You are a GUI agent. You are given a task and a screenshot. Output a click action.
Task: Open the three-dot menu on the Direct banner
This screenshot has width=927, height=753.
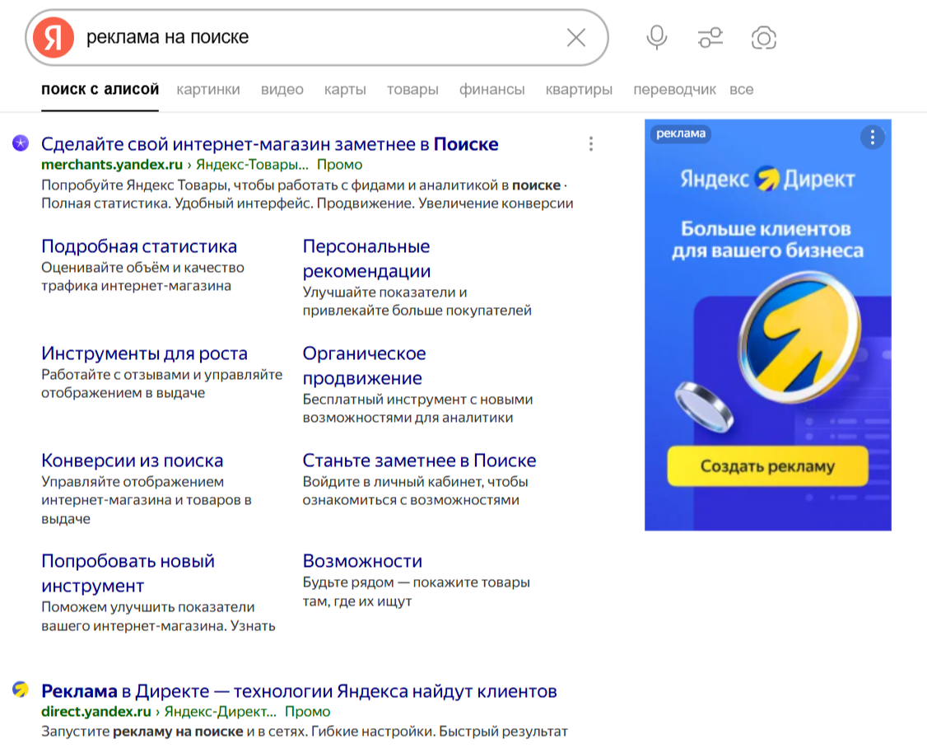[872, 138]
